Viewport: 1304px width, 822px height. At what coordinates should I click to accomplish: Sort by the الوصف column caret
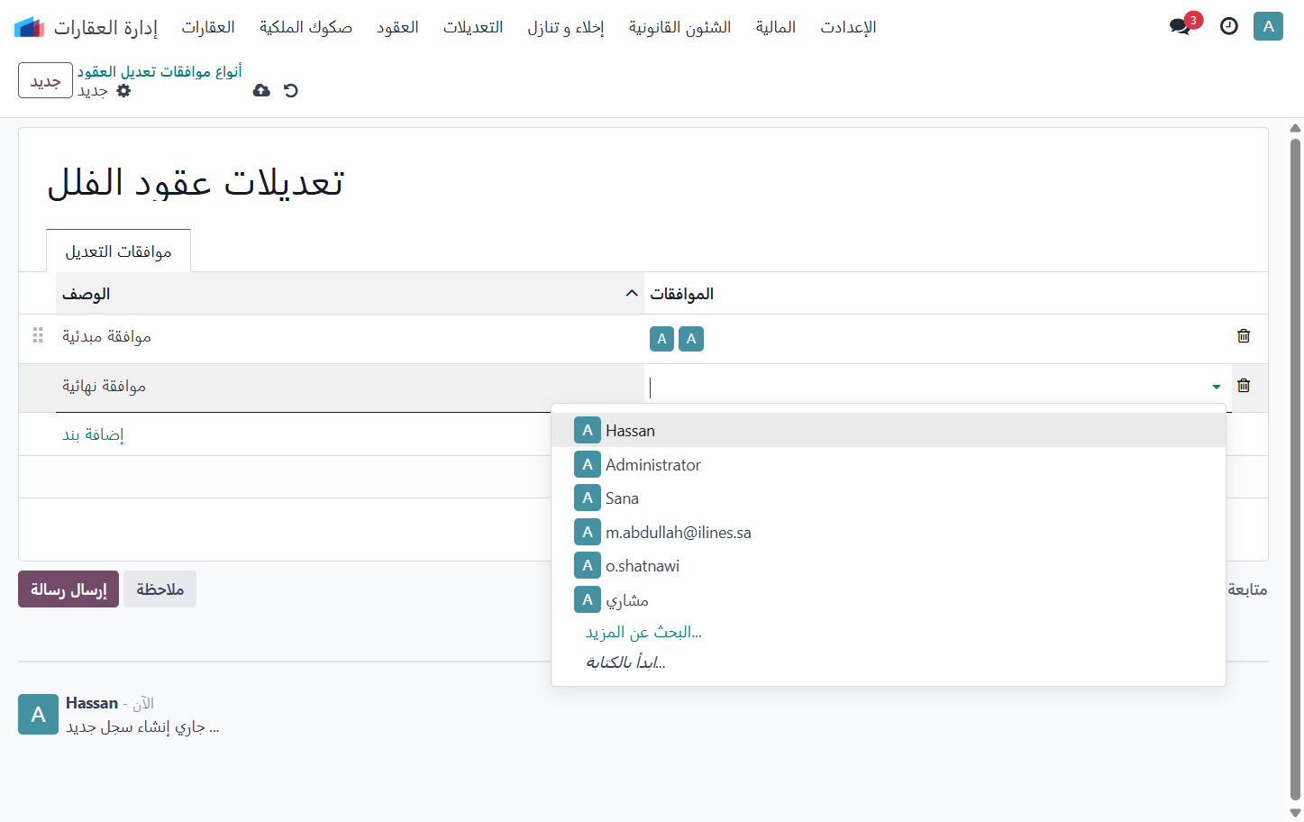tap(632, 294)
